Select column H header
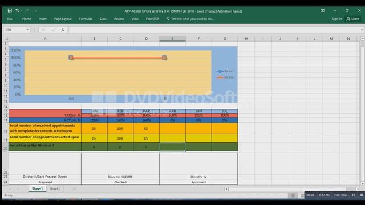Image resolution: width=365 pixels, height=205 pixels. click(246, 39)
